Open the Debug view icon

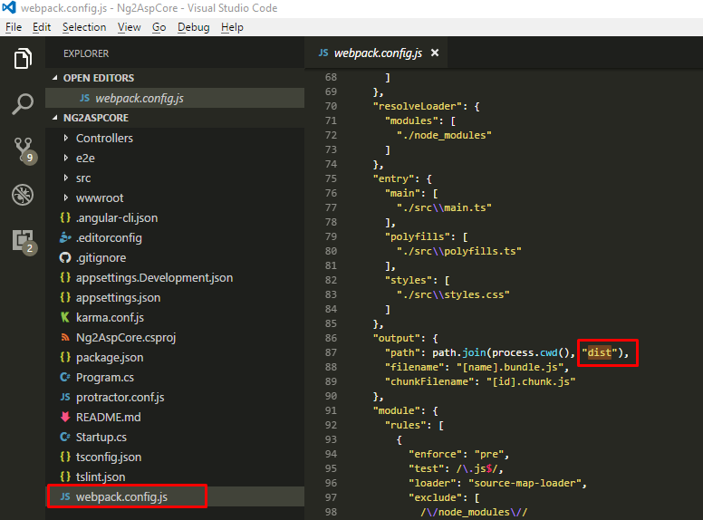pos(23,195)
